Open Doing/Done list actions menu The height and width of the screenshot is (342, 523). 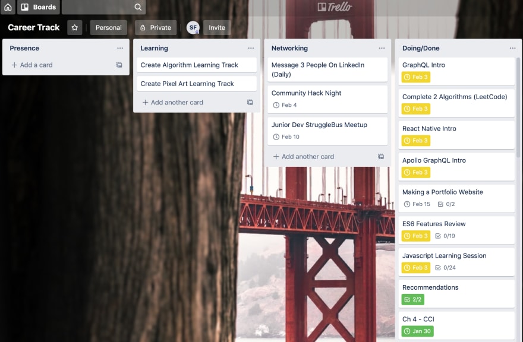pyautogui.click(x=513, y=48)
